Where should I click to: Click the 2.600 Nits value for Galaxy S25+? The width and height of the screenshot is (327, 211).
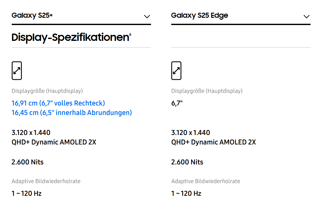28,162
